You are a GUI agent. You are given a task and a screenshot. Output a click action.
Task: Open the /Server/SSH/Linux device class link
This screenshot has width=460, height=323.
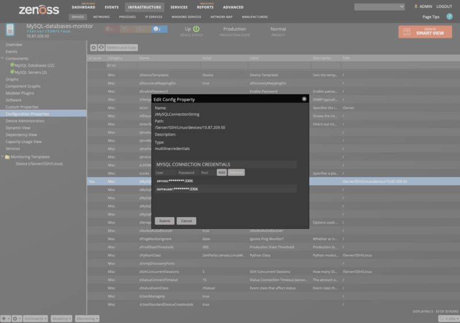(48, 32)
